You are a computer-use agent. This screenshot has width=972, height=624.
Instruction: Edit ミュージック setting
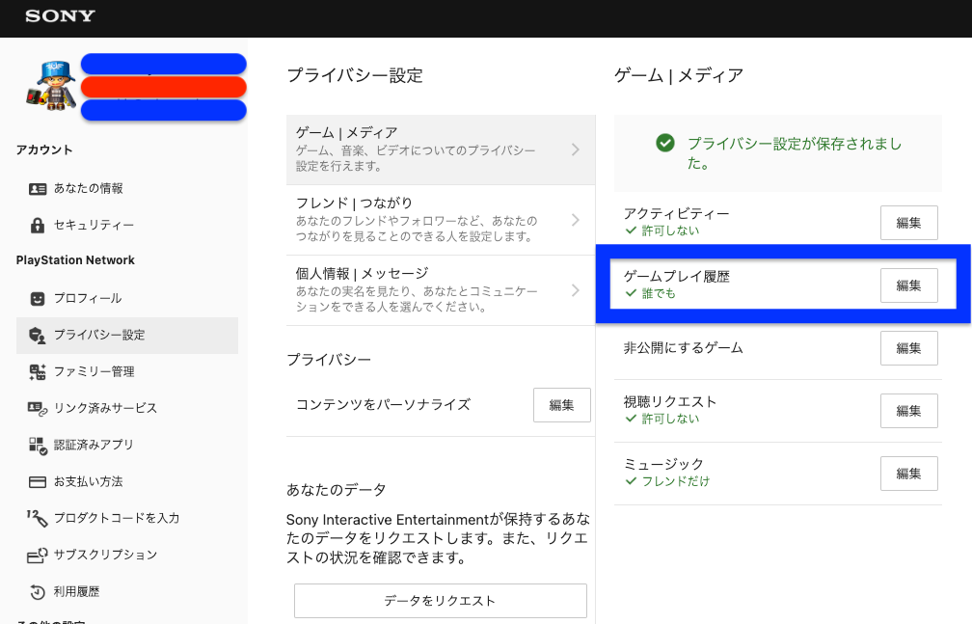pyautogui.click(x=908, y=474)
